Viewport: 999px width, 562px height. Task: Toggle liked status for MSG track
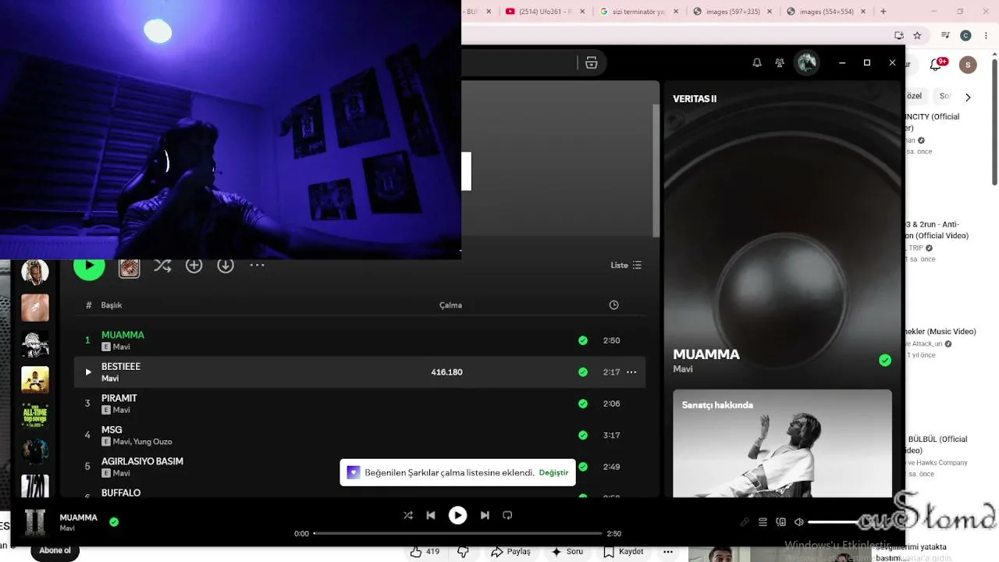click(x=583, y=436)
